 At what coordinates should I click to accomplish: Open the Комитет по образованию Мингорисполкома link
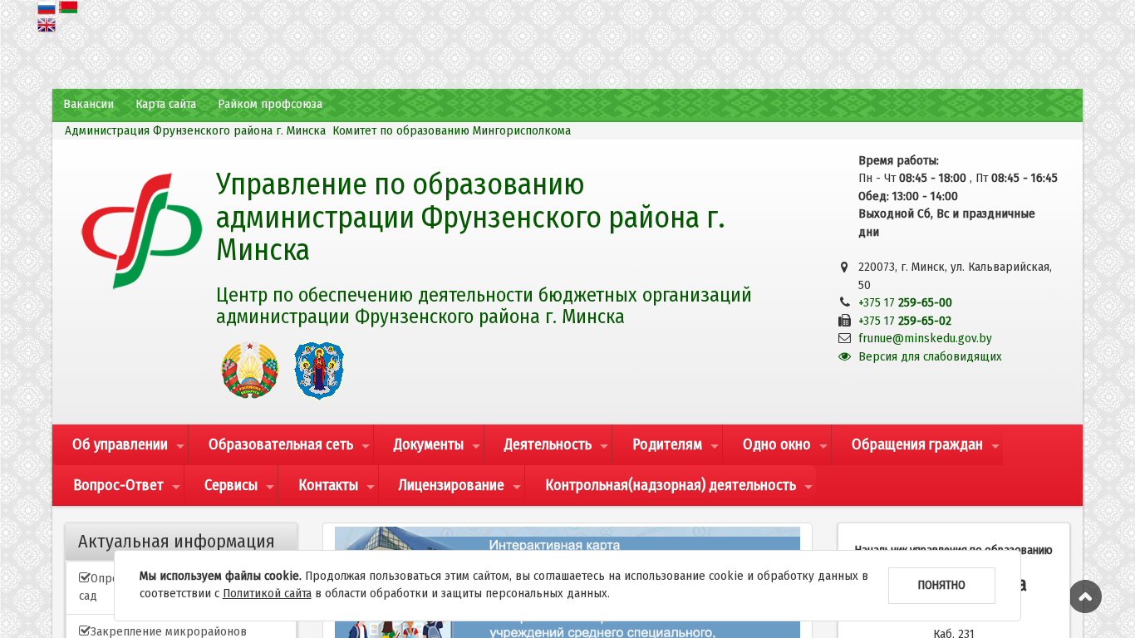point(451,130)
